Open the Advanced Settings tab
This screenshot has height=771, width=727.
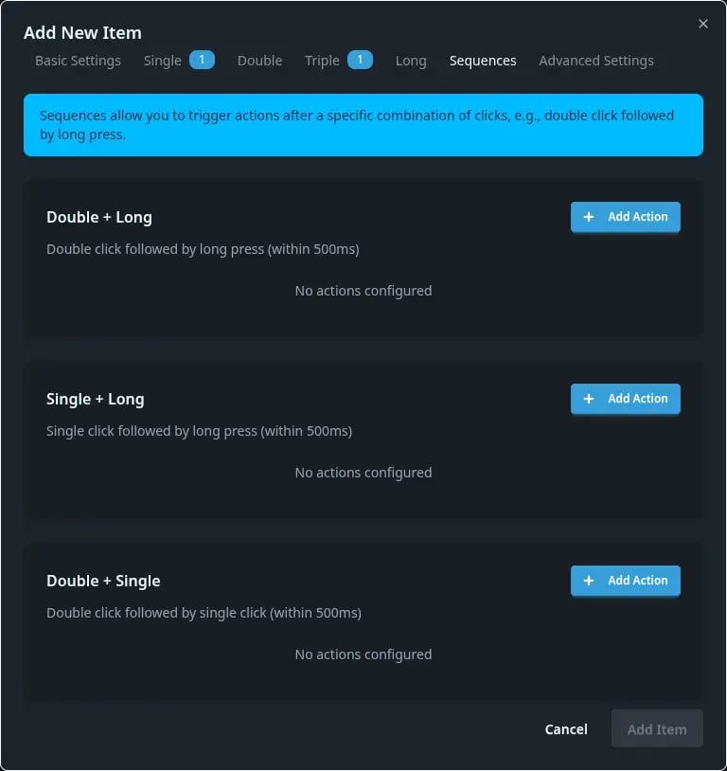point(596,61)
